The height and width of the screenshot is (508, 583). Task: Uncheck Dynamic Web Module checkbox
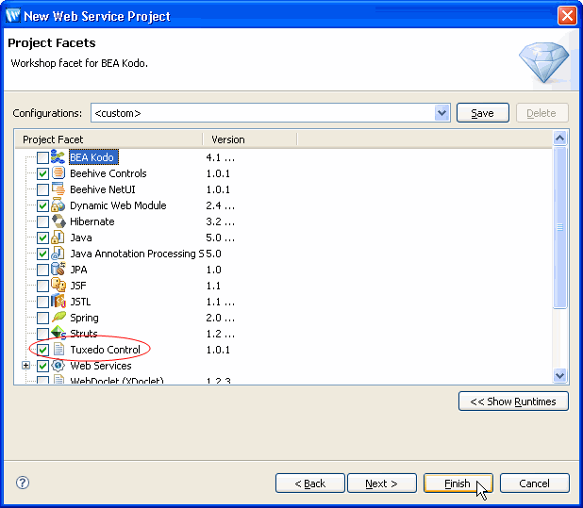[42, 205]
